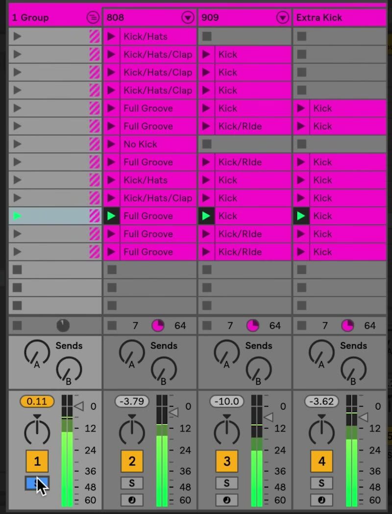This screenshot has width=392, height=514.
Task: Open the 808 track chooser dropdown arrow
Action: coord(188,17)
